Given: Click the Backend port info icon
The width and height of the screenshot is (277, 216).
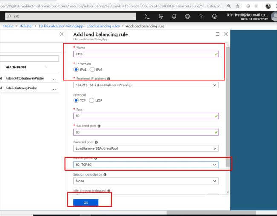Looking at the screenshot, I should click(x=99, y=126).
